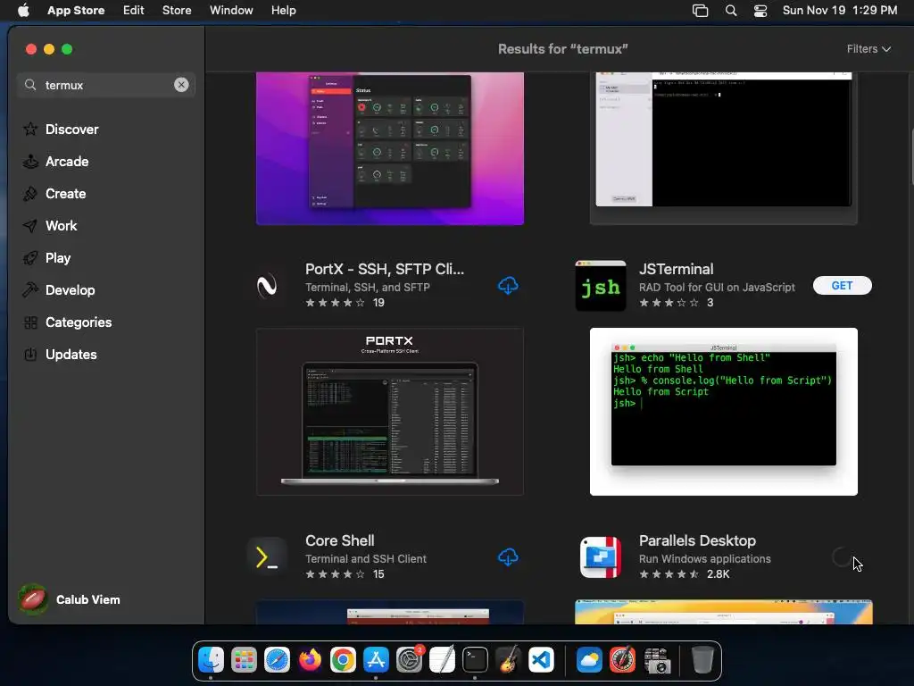Image resolution: width=914 pixels, height=686 pixels.
Task: Click the date and time in the menu bar
Action: (839, 10)
